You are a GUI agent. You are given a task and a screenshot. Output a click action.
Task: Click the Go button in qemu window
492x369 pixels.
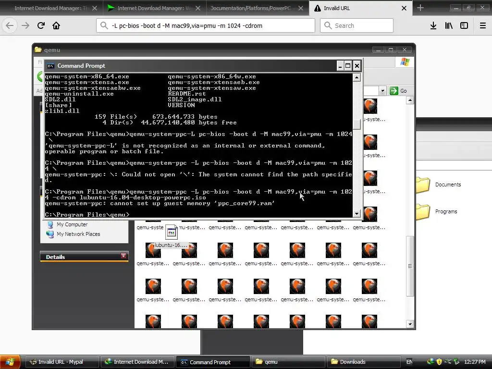tap(398, 91)
